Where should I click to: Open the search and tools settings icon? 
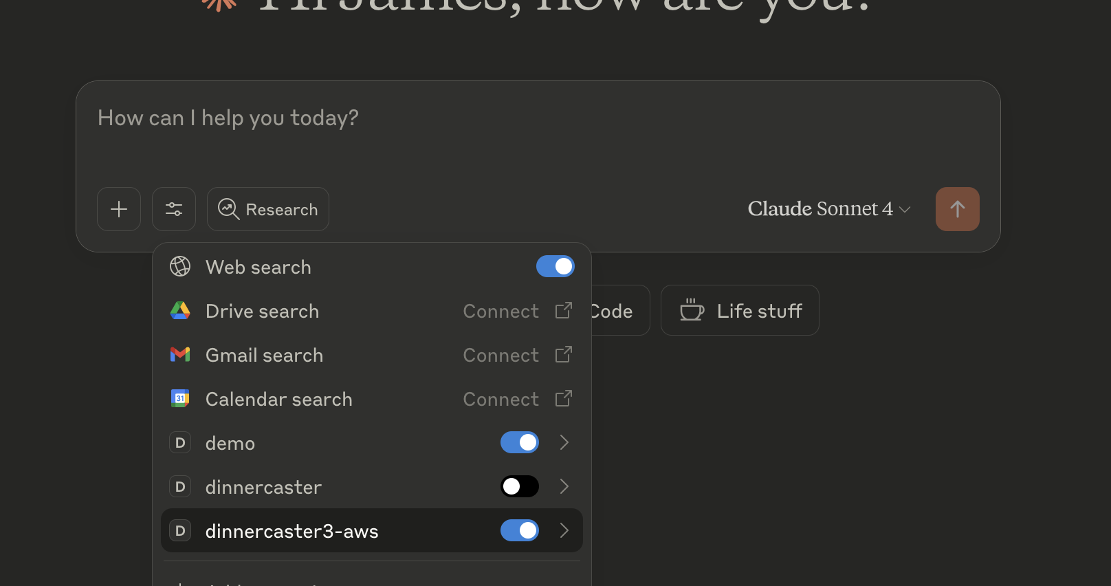point(174,209)
